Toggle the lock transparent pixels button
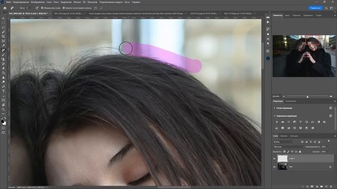The image size is (337, 189). coord(284,152)
